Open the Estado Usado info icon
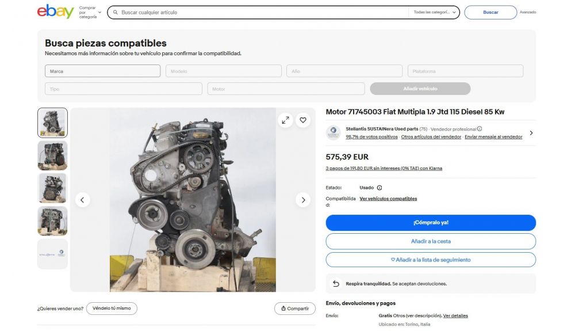This screenshot has height=331, width=575. (379, 188)
